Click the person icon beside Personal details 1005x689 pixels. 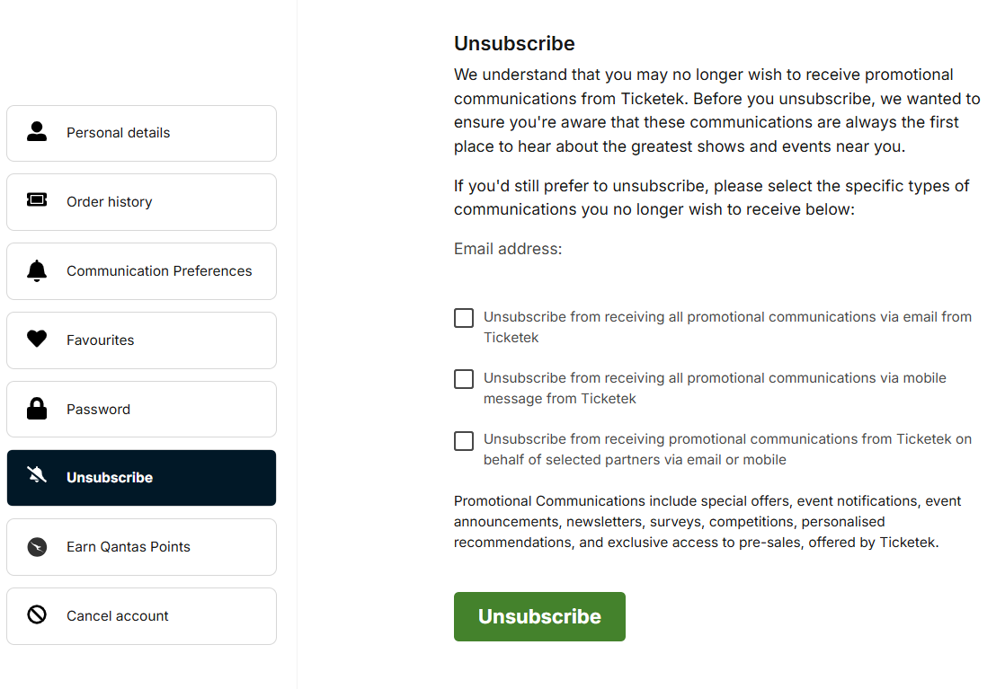pyautogui.click(x=37, y=132)
